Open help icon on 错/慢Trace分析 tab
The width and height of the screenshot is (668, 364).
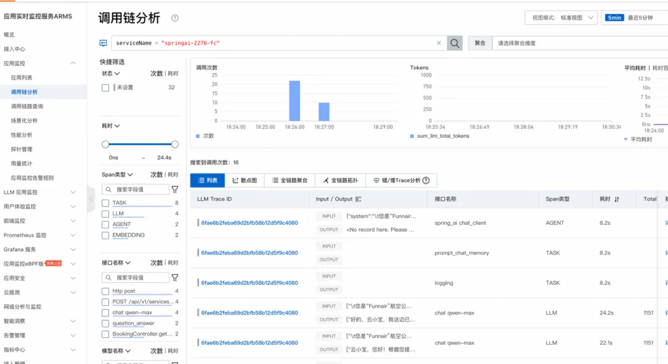click(426, 180)
